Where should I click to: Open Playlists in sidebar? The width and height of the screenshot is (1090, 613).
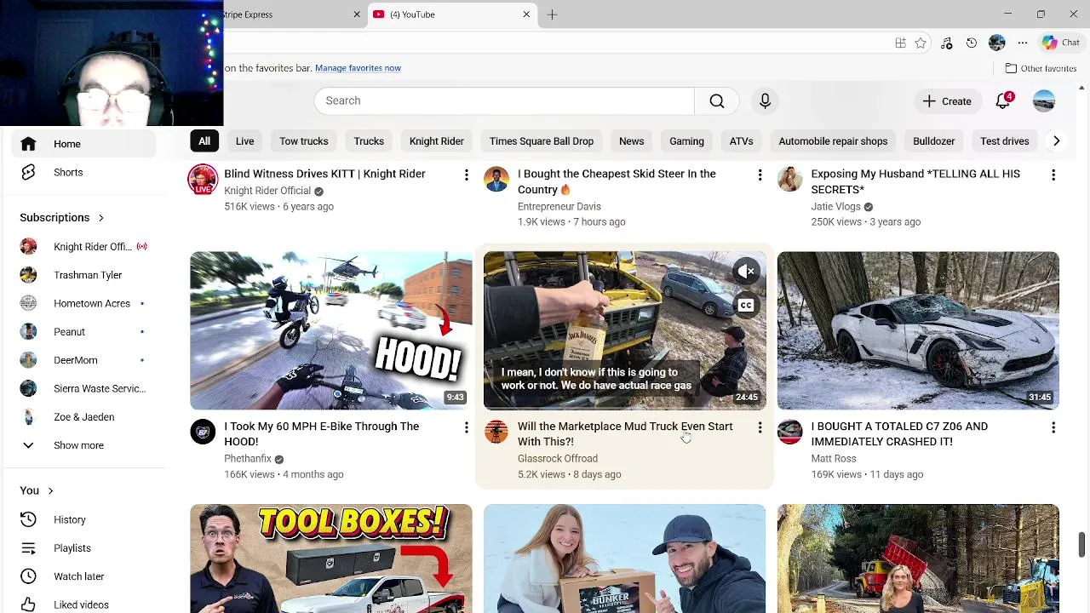point(83,548)
